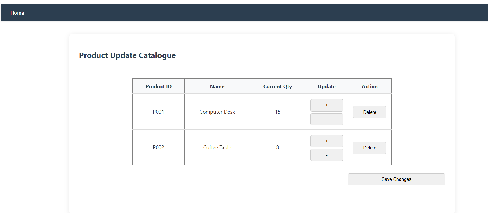Increase quantity for Computer Desk

(x=326, y=105)
